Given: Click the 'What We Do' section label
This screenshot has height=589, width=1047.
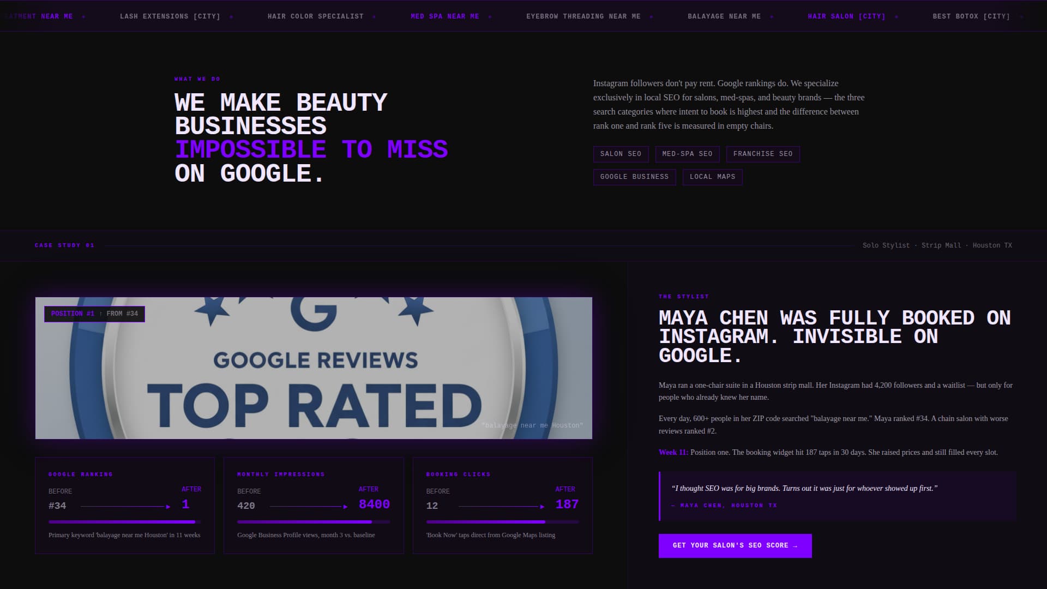Looking at the screenshot, I should pyautogui.click(x=197, y=79).
